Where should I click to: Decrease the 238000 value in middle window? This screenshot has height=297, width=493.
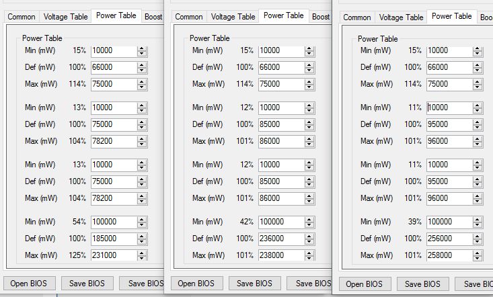pos(309,258)
